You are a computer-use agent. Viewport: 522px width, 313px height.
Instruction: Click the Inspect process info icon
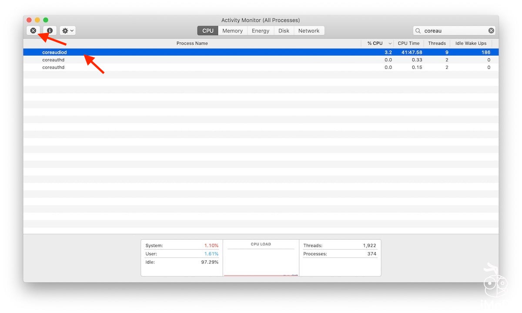[x=50, y=31]
